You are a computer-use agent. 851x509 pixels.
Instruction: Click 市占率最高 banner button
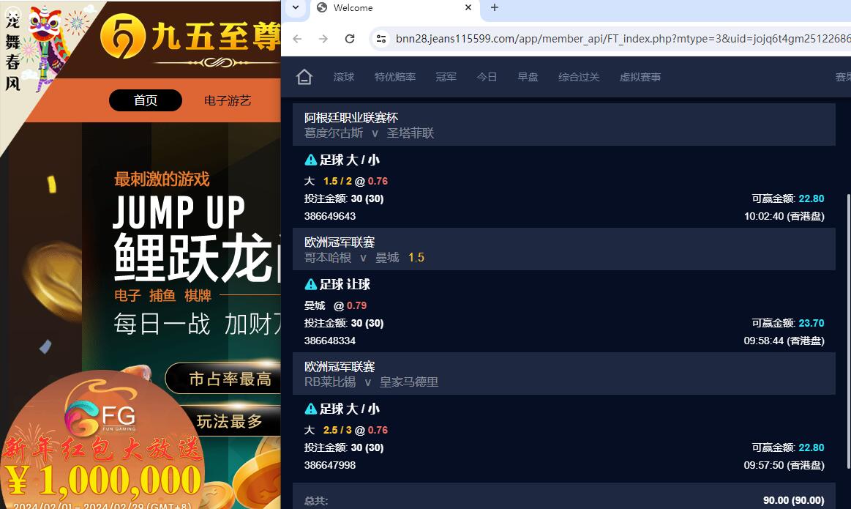(x=224, y=379)
